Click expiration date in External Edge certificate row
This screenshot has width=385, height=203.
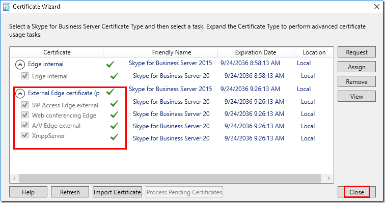250,89
